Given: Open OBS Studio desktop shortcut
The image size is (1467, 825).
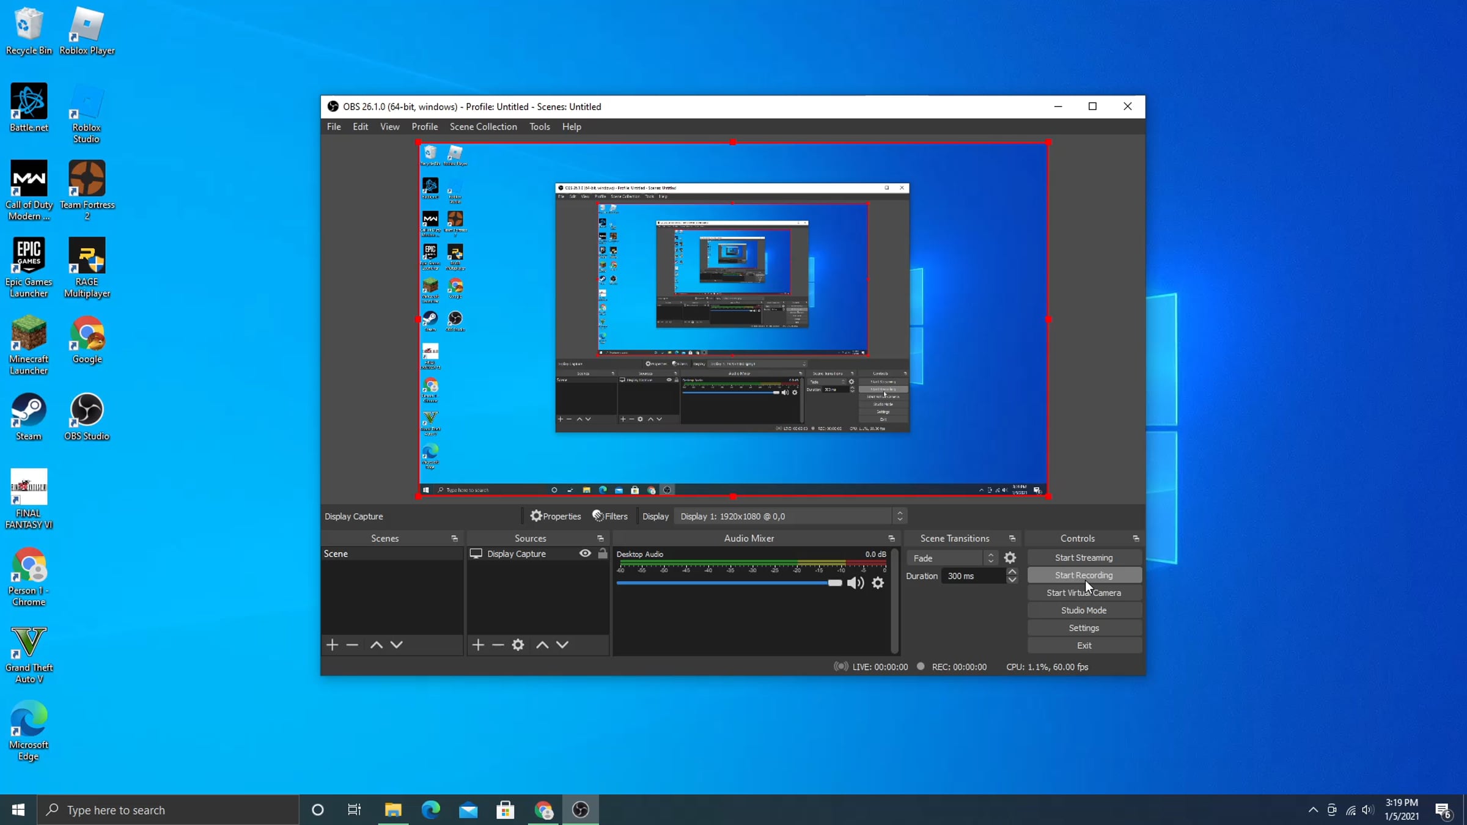Looking at the screenshot, I should [x=87, y=417].
